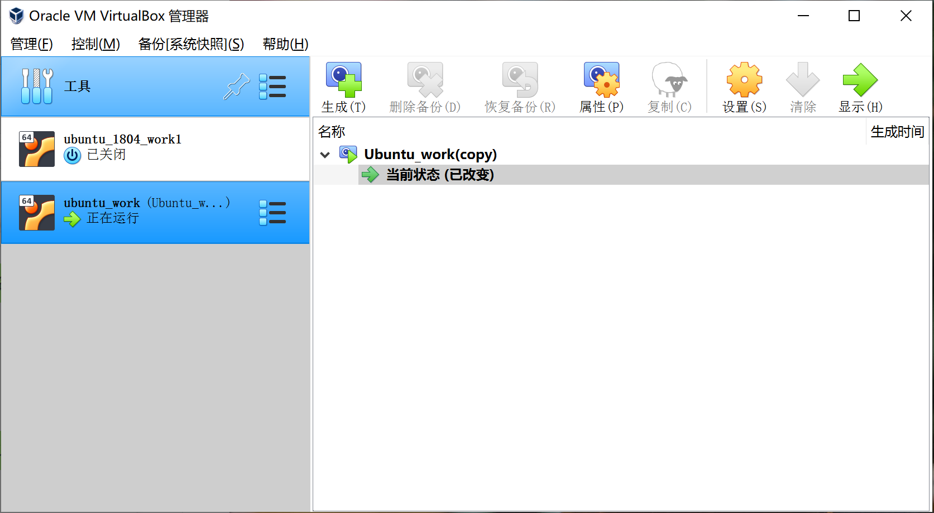Screen dimensions: 934x513
Task: Click the running status arrow of ubuntu_work
Action: pos(72,219)
